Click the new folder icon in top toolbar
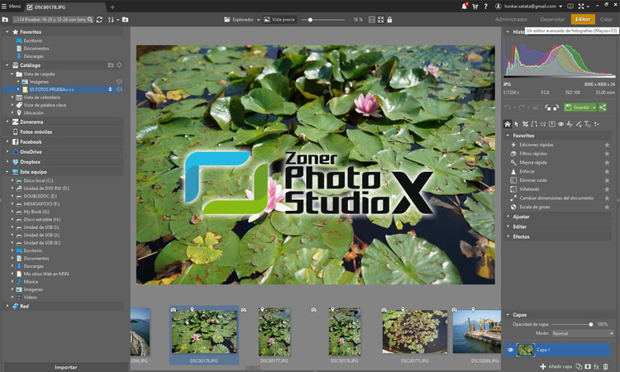Image resolution: width=620 pixels, height=372 pixels. 125,19
